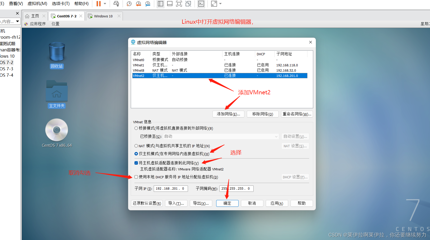Click the 应用(A) button
Viewport: 430px width, 240px height.
point(277,203)
